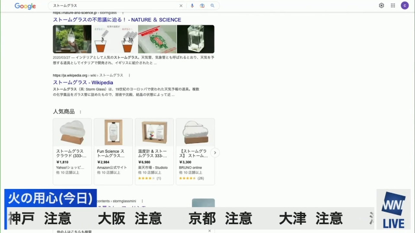This screenshot has height=233, width=415.
Task: Click the thermometer frame image of the ¥6,980 product
Action: (x=154, y=132)
